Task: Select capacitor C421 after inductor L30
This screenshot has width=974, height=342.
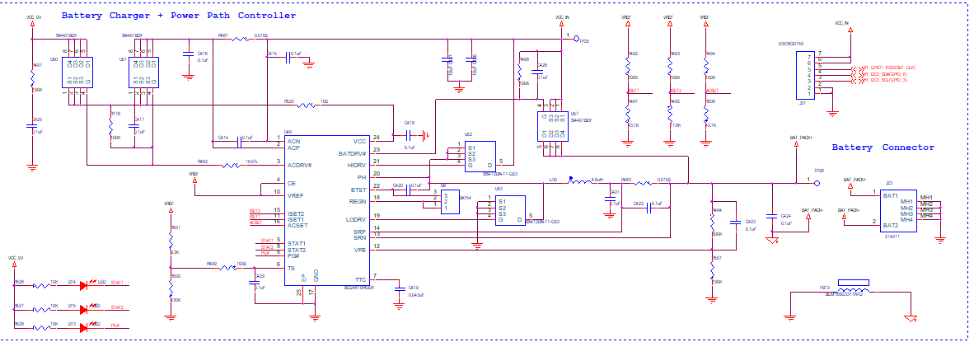Action: point(609,199)
